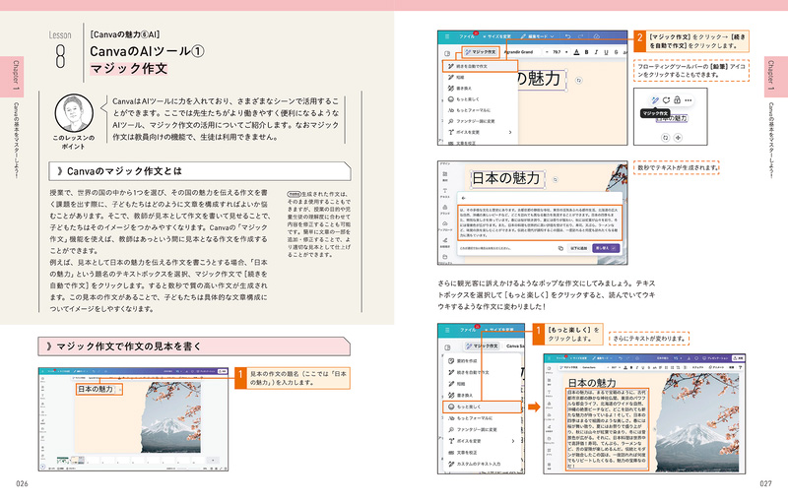Expand ボイスを変更 chevron in lower menu screenshot
Viewport: 788px width, 502px height.
512,441
